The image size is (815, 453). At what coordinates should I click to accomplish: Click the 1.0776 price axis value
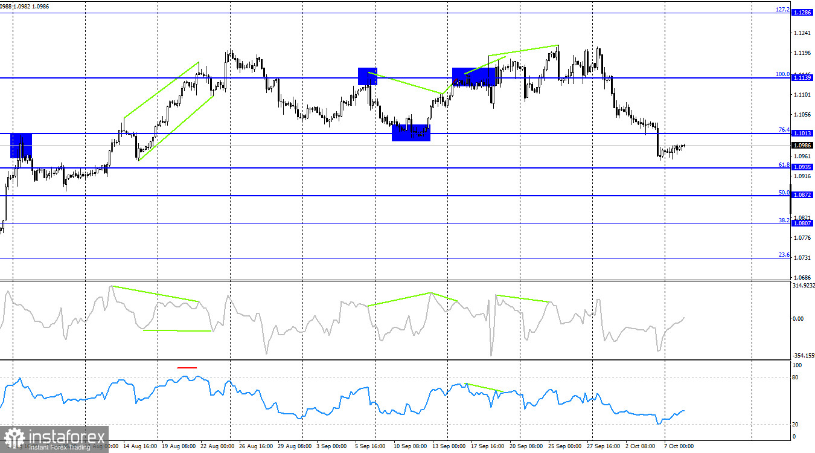pos(804,238)
